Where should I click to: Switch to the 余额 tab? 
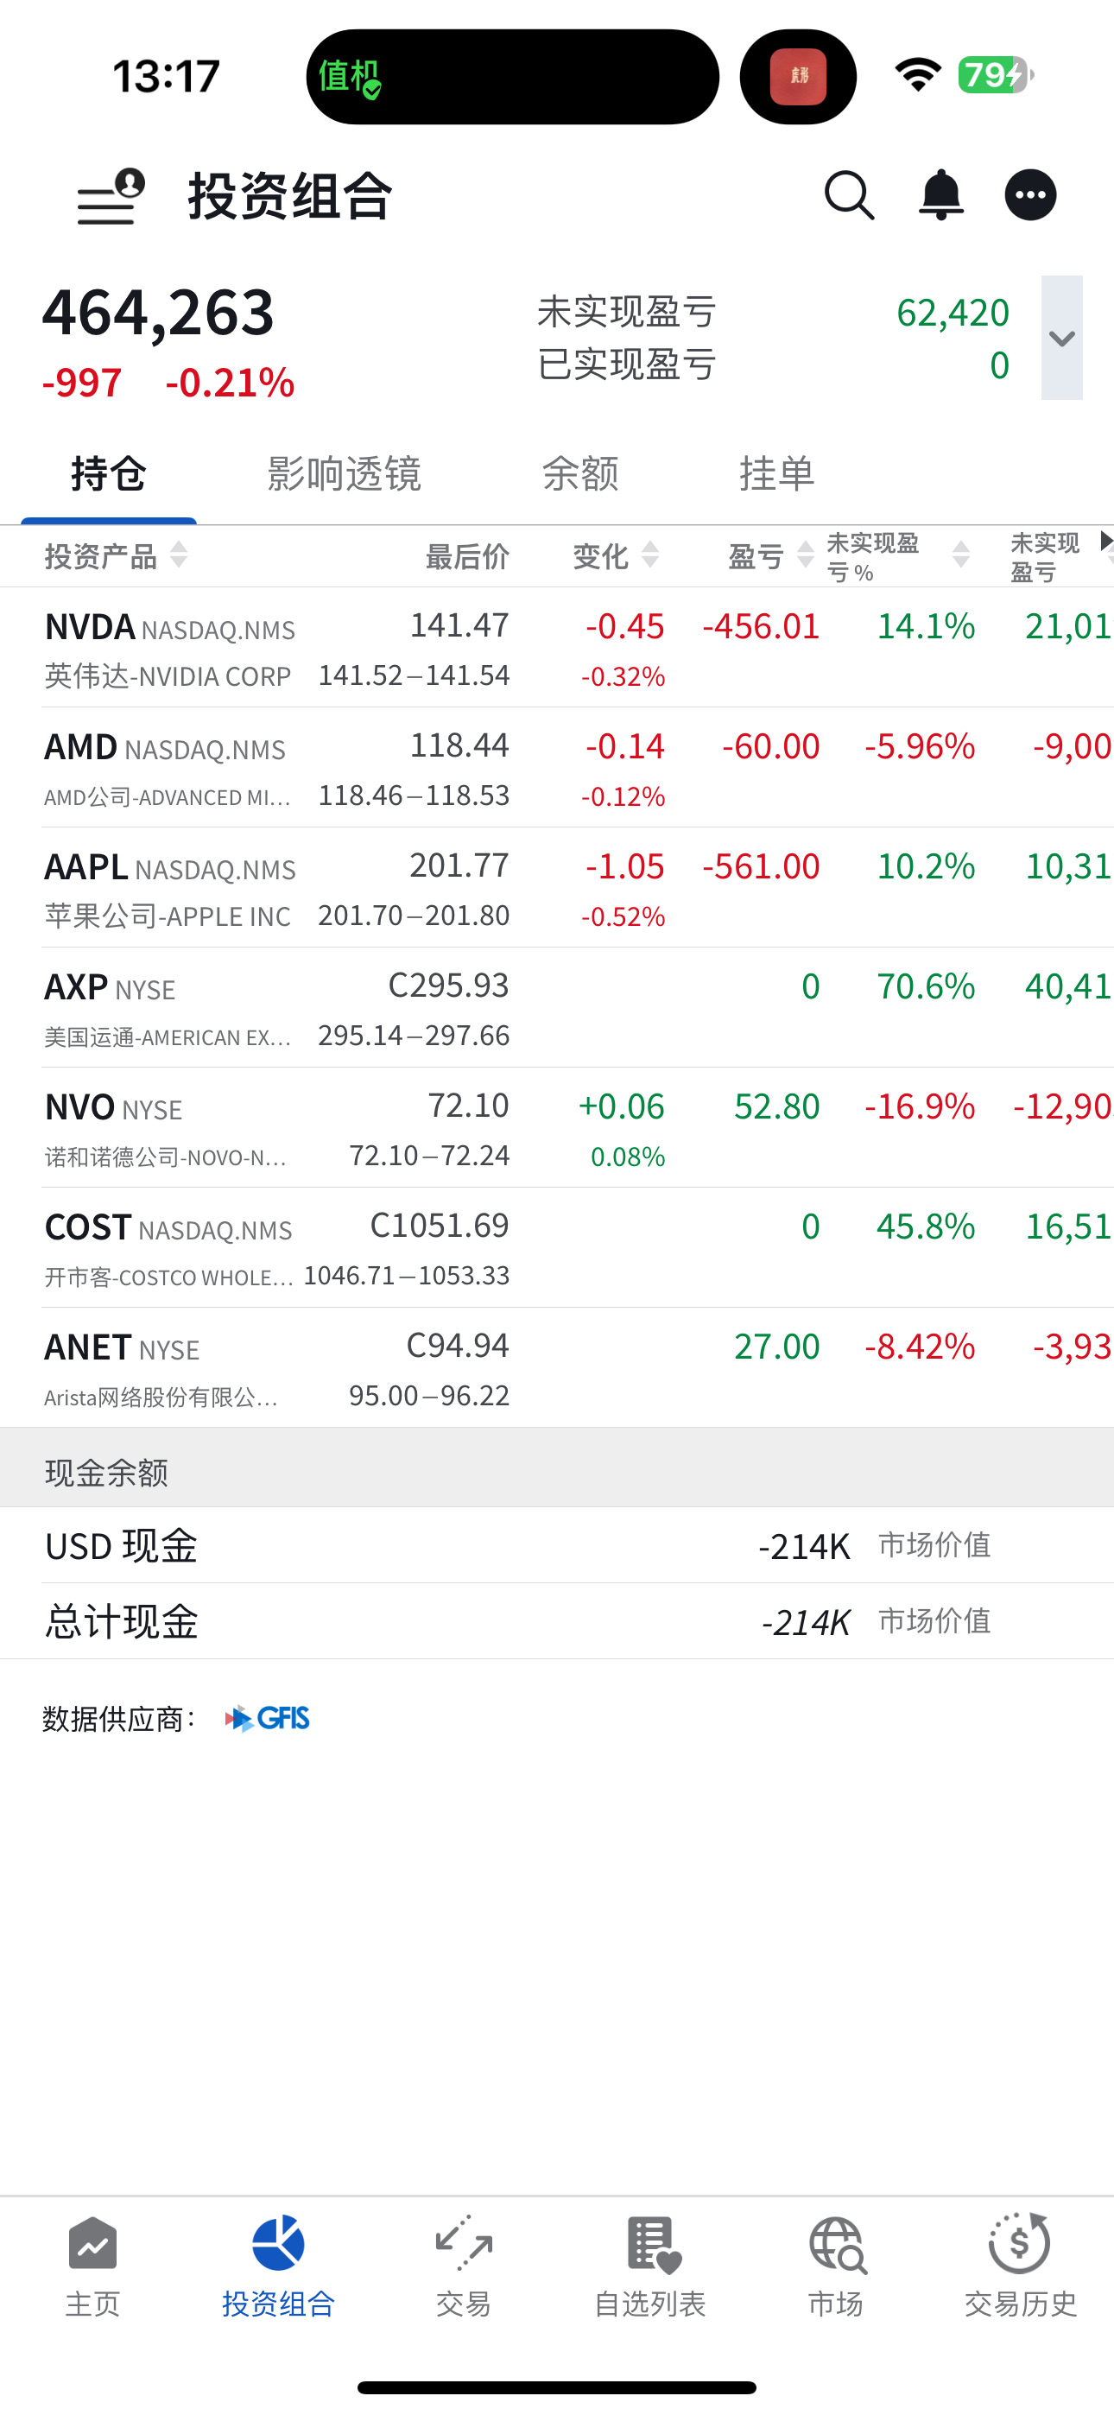[x=580, y=473]
